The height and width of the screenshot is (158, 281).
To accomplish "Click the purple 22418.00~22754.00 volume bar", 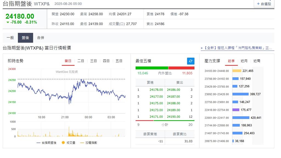I will [236, 110].
